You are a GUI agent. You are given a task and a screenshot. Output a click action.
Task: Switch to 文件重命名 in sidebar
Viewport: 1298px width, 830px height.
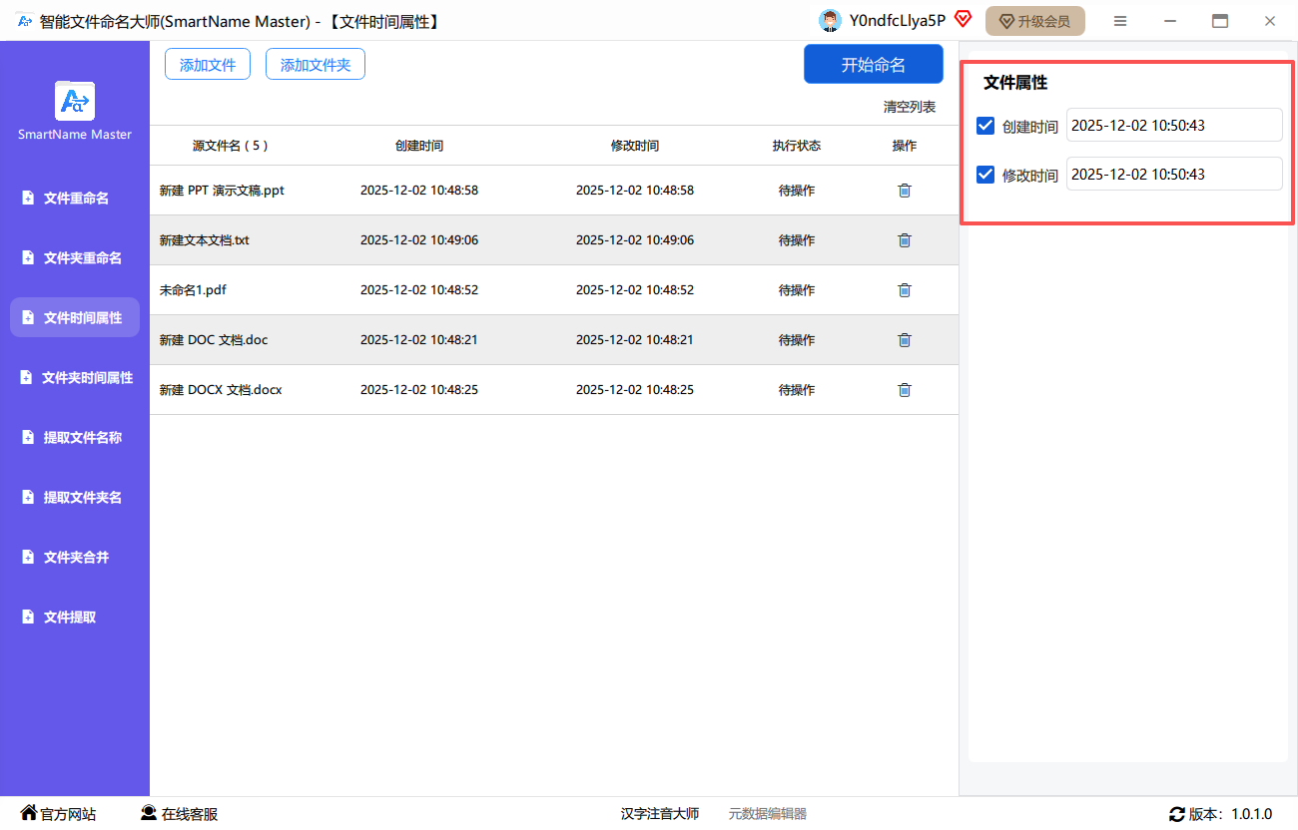coord(75,199)
